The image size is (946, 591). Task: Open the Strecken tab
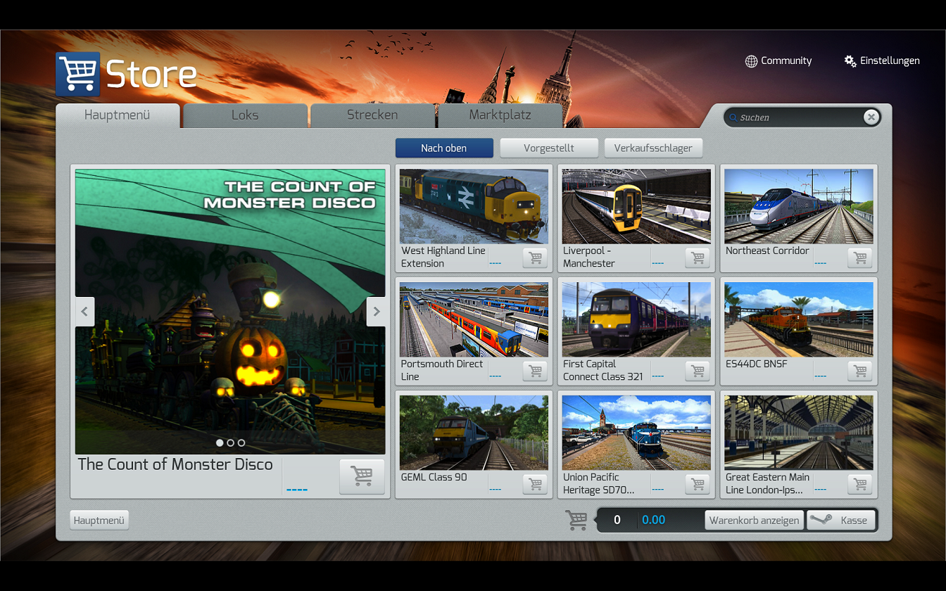pyautogui.click(x=372, y=115)
